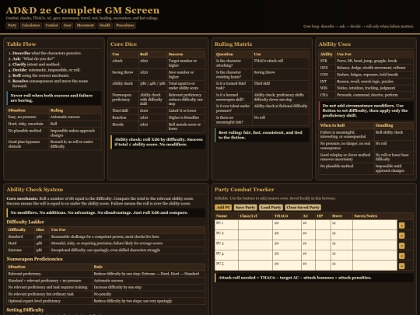
Task: Click the Clear Saved Party button
Action: click(303, 208)
